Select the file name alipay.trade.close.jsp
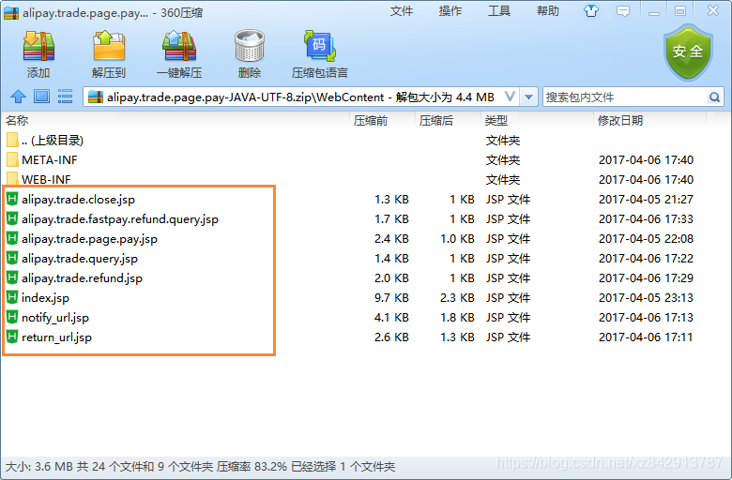Viewport: 732px width, 480px height. click(79, 200)
